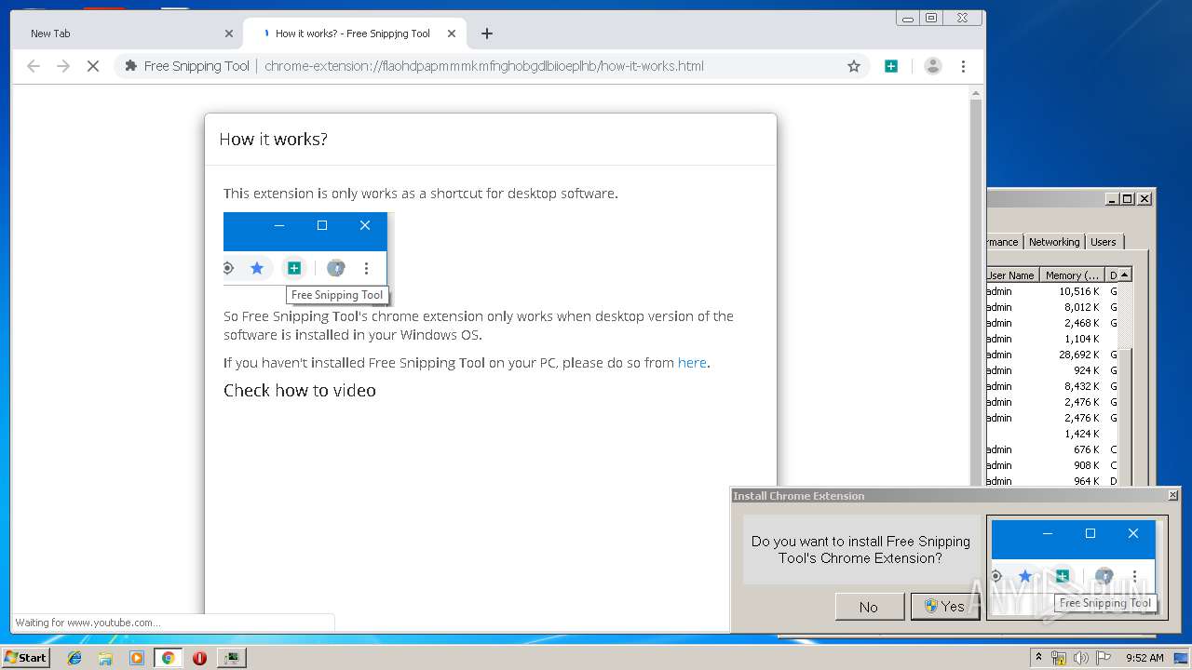1192x670 pixels.
Task: Switch to Chrome from the taskbar
Action: pos(169,658)
